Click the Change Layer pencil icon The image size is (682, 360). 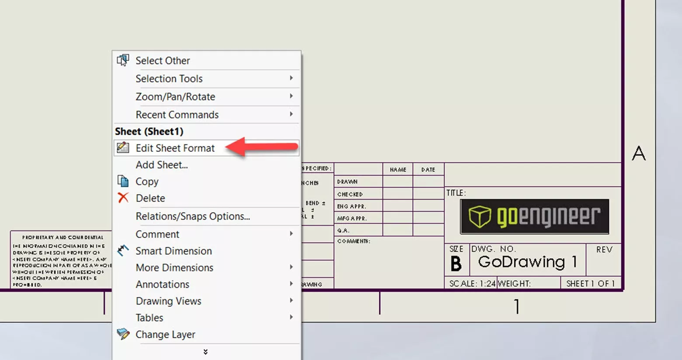[123, 334]
